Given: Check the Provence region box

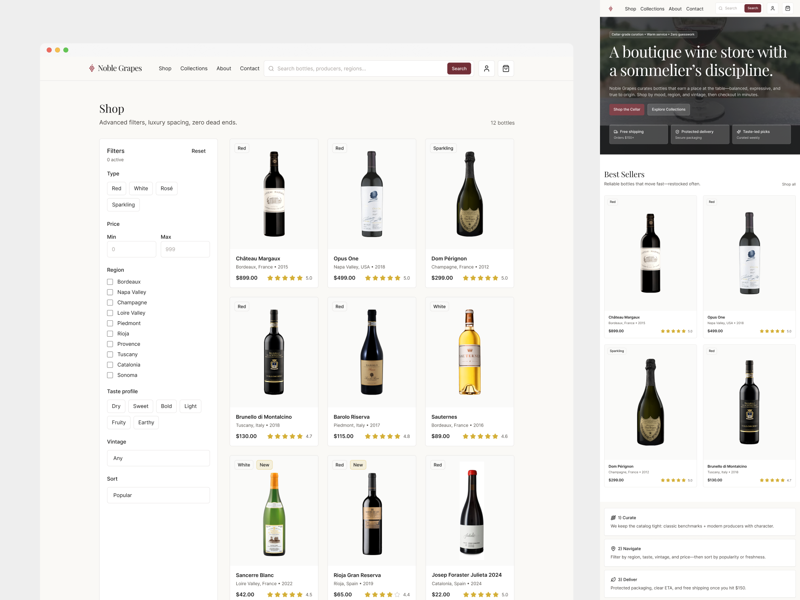Looking at the screenshot, I should 110,344.
